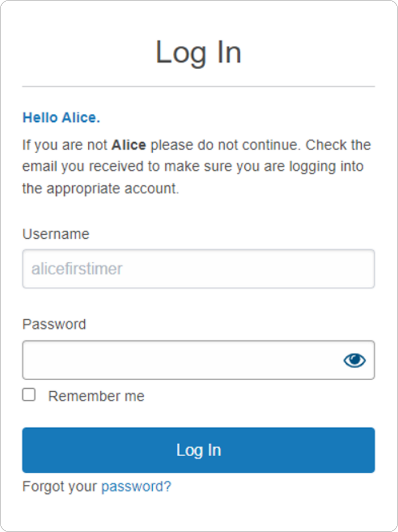Click 'please do not continue' warning text
Image resolution: width=398 pixels, height=532 pixels.
click(x=225, y=144)
